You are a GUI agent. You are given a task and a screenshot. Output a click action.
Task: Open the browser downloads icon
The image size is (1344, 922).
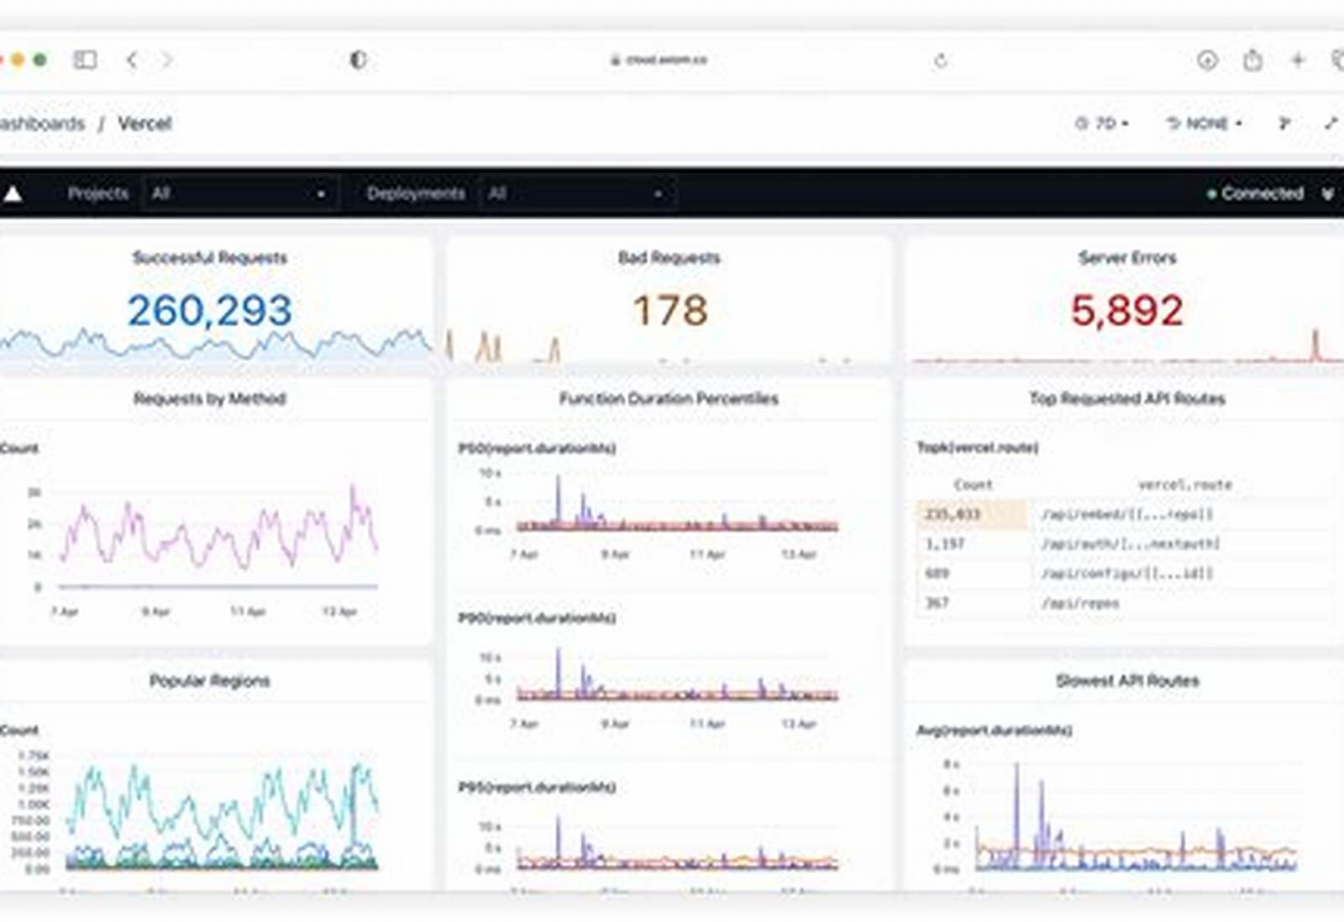tap(1207, 60)
